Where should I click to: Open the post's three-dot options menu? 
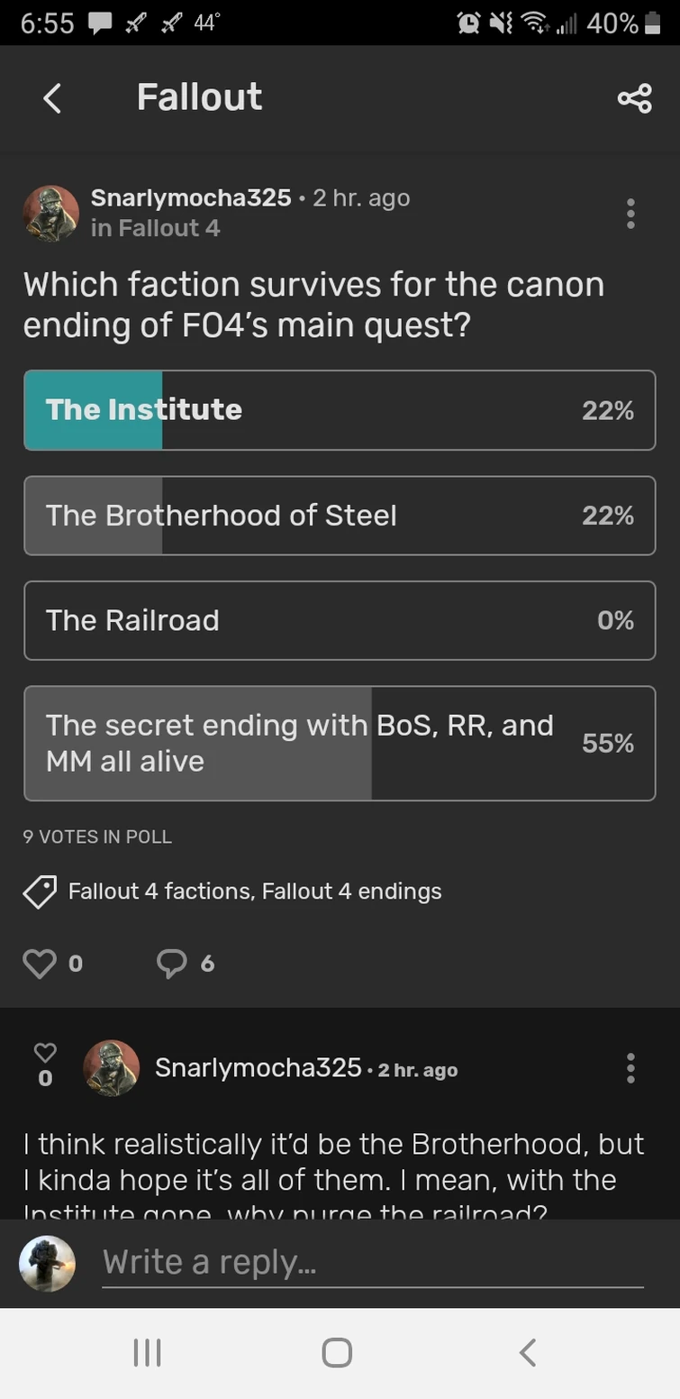(x=630, y=214)
